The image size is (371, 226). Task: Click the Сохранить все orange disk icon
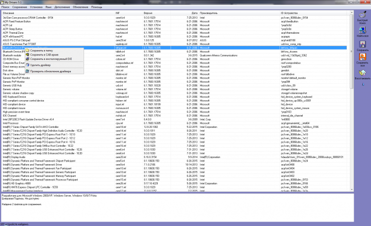362,57
